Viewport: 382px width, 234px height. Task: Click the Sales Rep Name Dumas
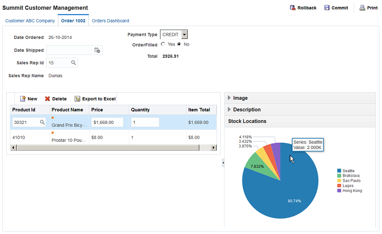pos(55,76)
